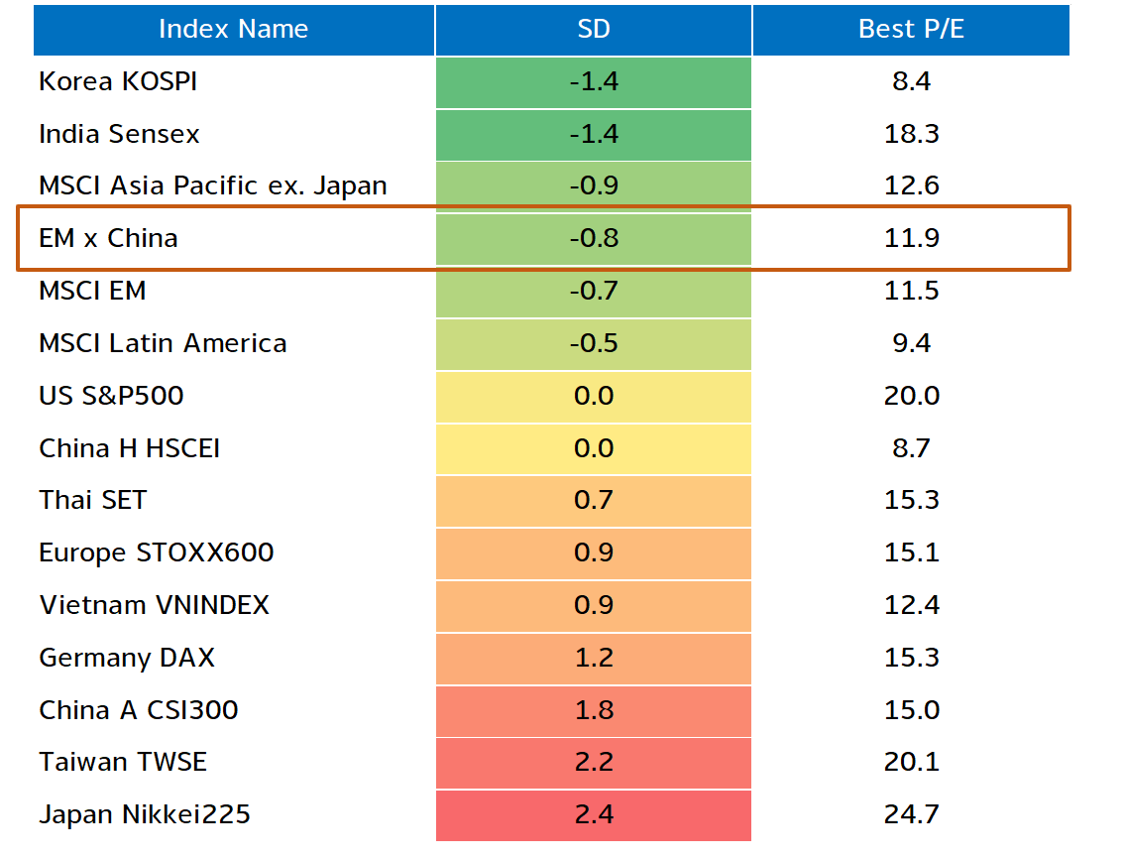Click US S&P500 yellow SD cell
The image size is (1124, 858).
(594, 397)
